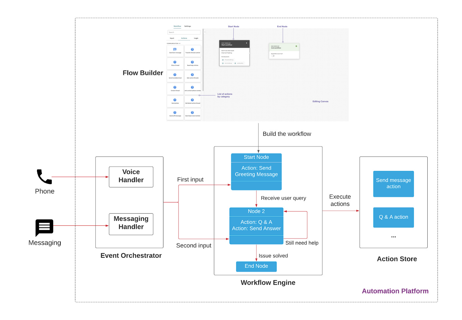Click the Send message action box
The height and width of the screenshot is (320, 462).
pyautogui.click(x=394, y=184)
